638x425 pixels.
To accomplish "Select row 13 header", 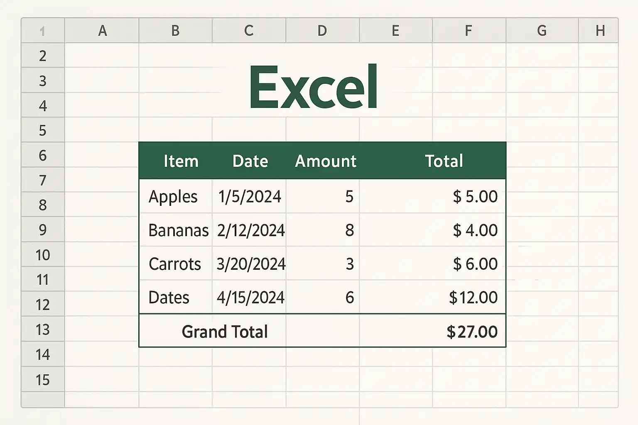I will coord(43,330).
